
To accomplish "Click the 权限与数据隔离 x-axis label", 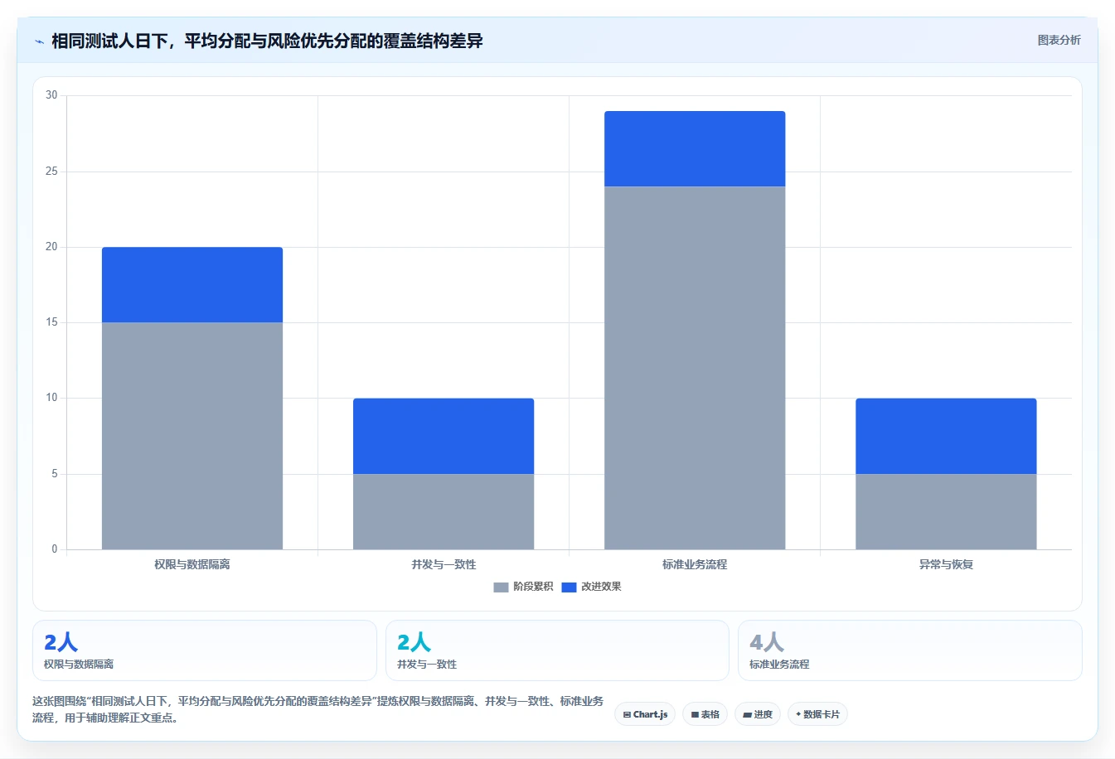I will click(x=192, y=564).
